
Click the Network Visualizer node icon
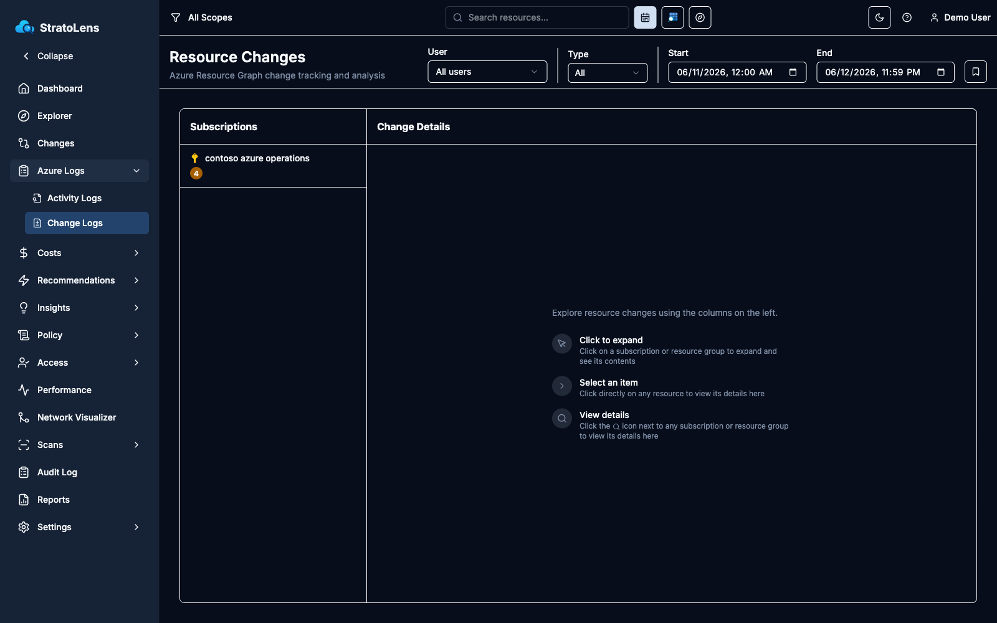coord(24,417)
